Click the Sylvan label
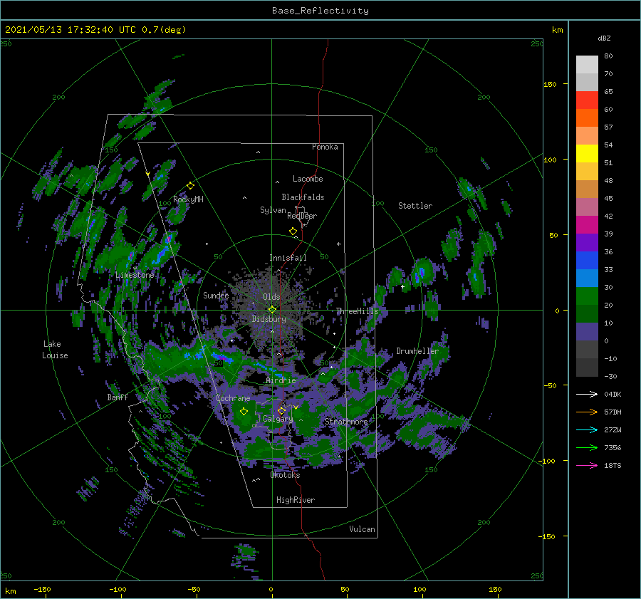 coord(273,210)
